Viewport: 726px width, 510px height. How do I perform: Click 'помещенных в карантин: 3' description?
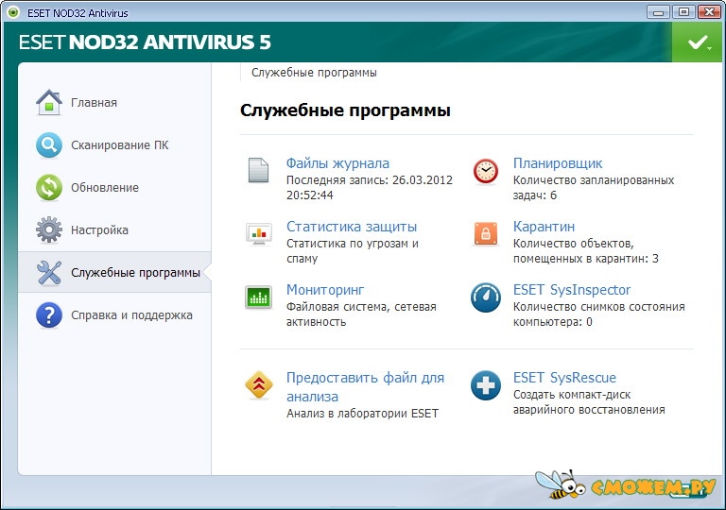pyautogui.click(x=585, y=258)
